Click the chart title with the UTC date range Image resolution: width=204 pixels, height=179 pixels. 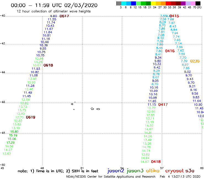(x=54, y=5)
